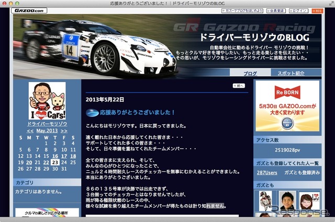Image resolution: width=335 pixels, height=222 pixels.
Task: Go to previous month with << arrow
Action: tap(30, 131)
